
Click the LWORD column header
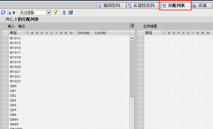coord(100,33)
